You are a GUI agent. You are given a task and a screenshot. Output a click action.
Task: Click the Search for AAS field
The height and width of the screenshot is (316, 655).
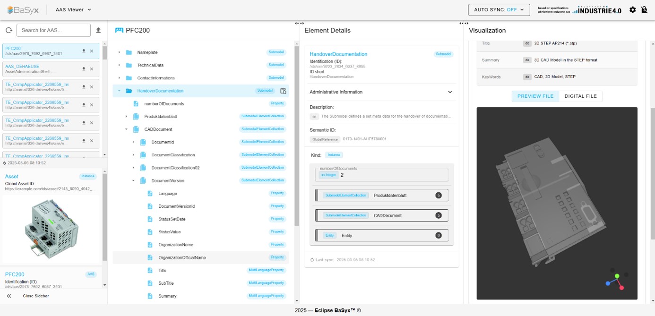pyautogui.click(x=53, y=30)
